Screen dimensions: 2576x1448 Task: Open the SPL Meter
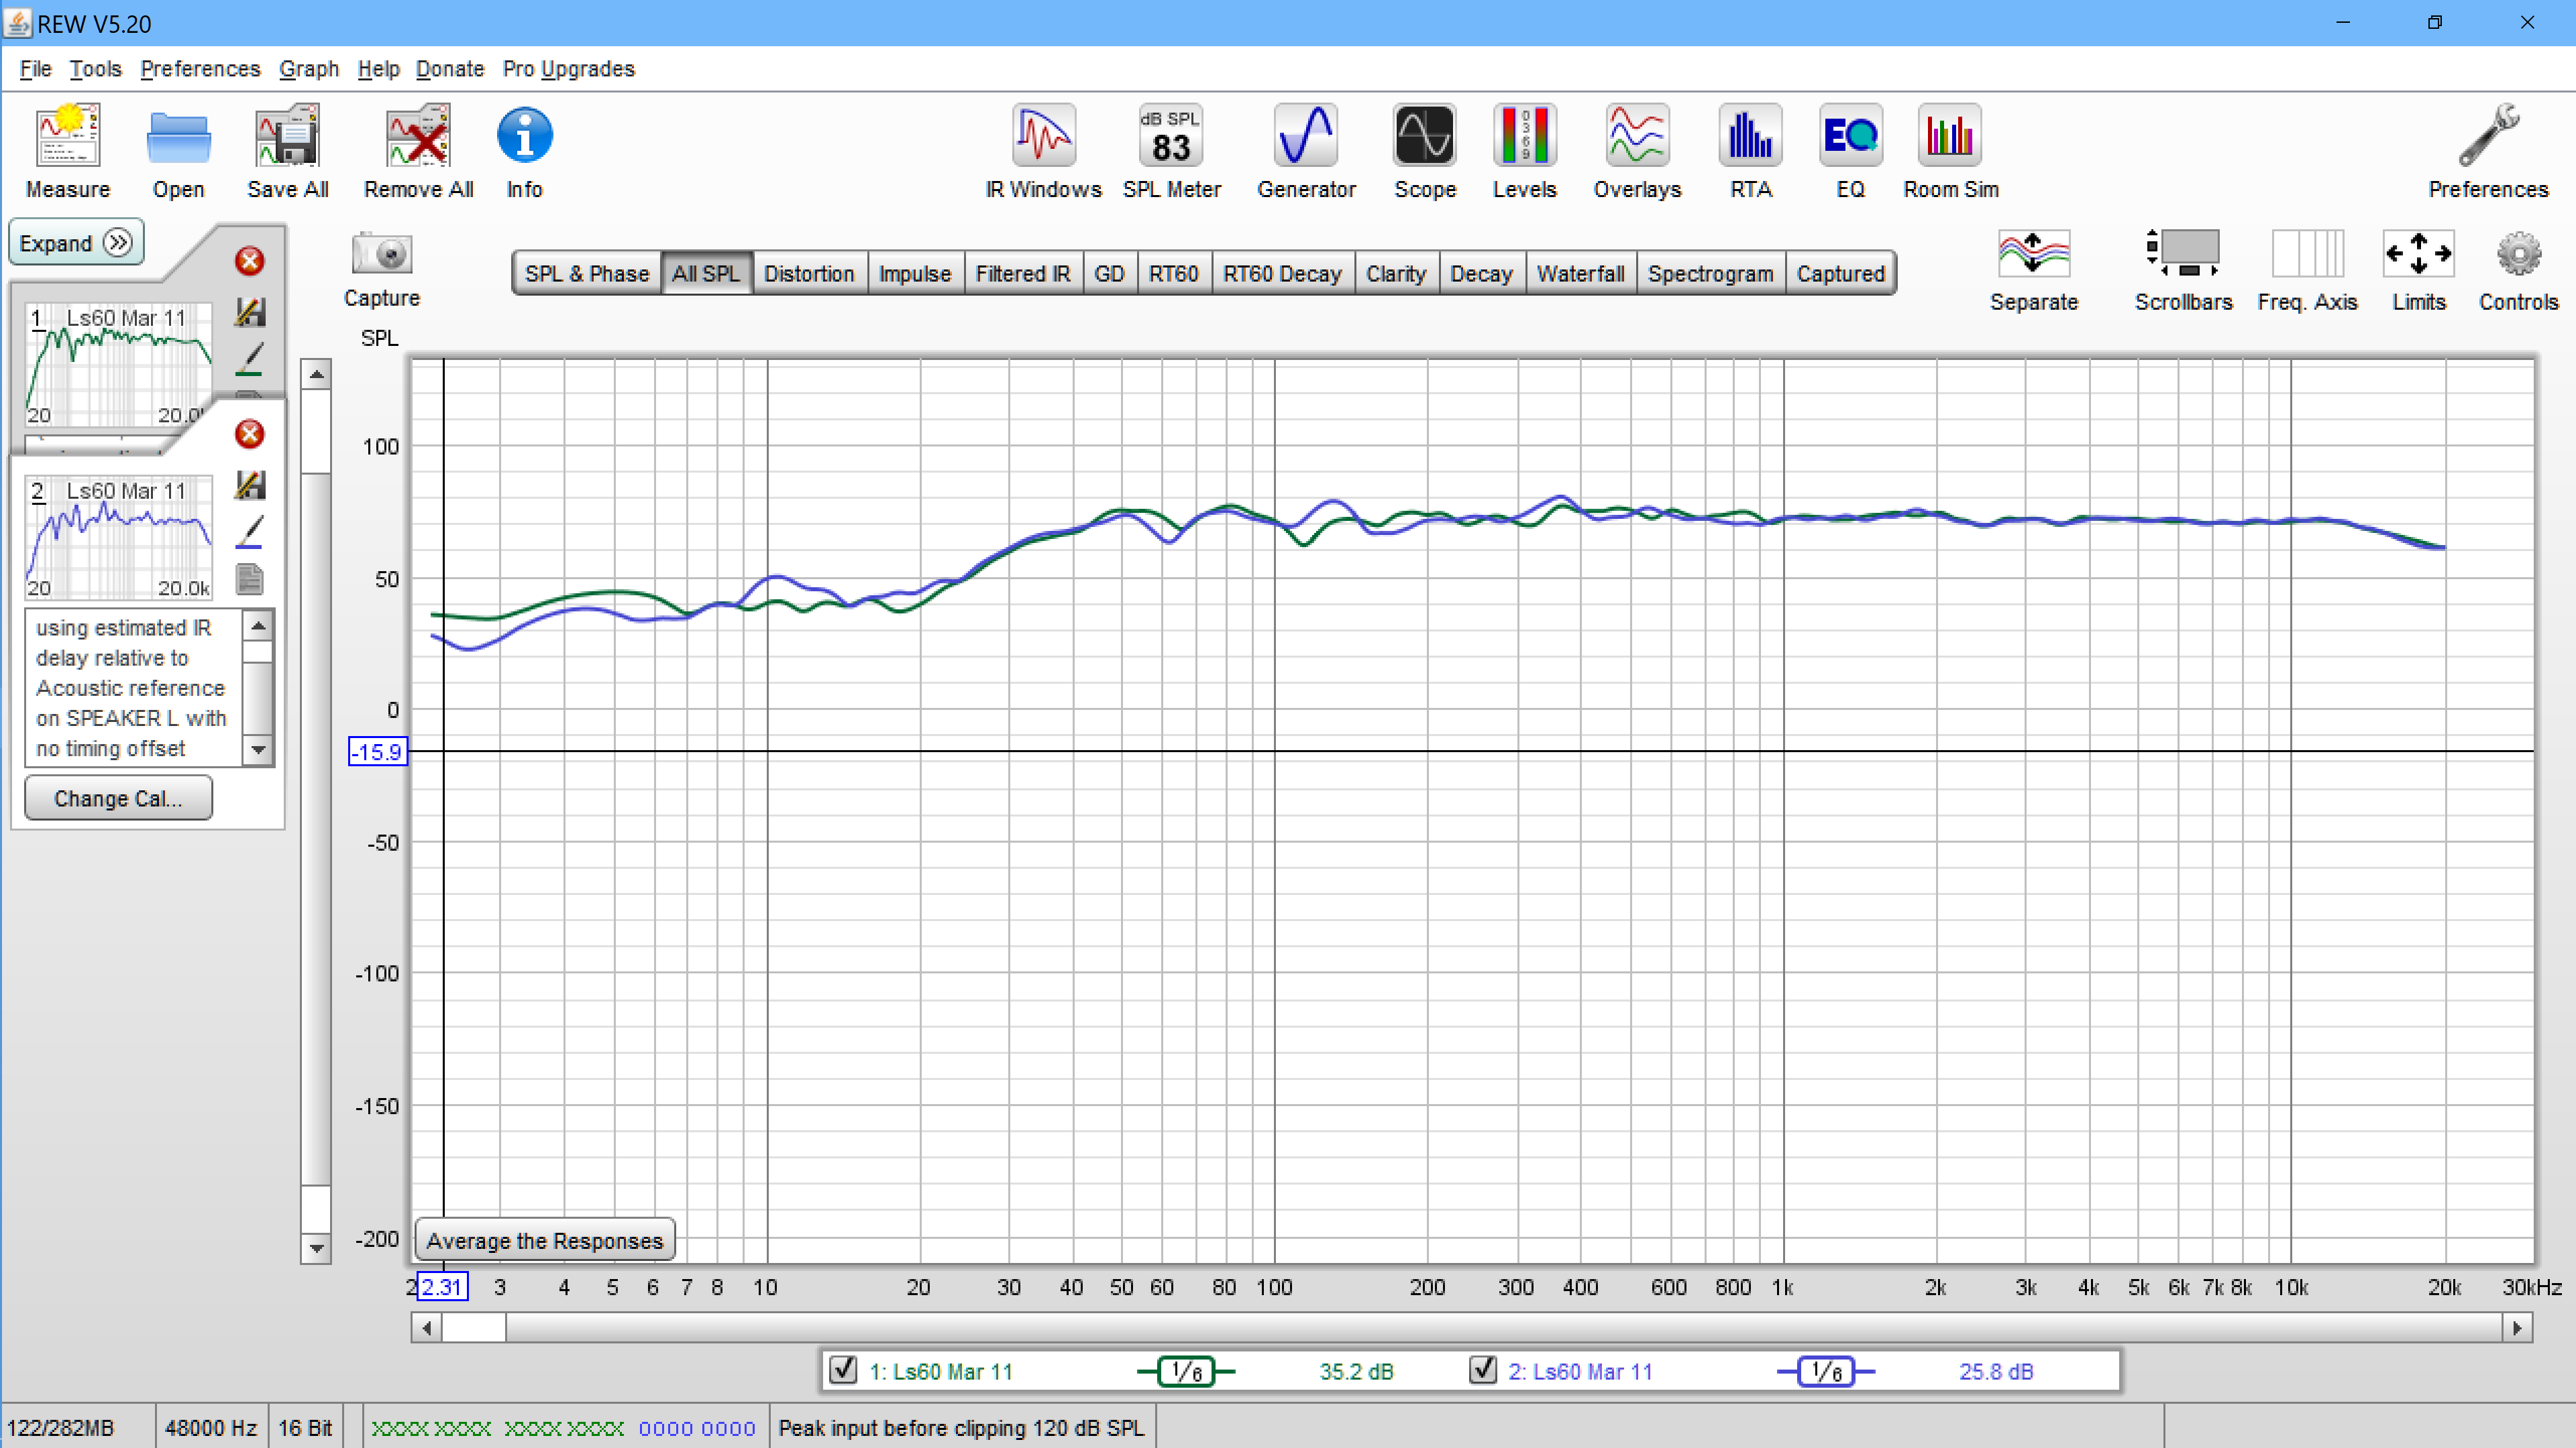(x=1171, y=136)
